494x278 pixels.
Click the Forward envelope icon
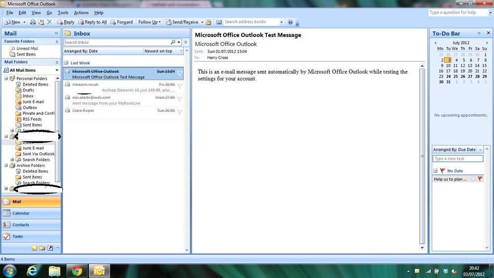[113, 22]
